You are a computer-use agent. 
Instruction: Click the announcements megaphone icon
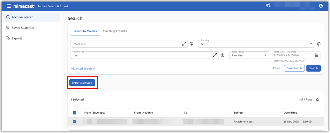(x=268, y=6)
